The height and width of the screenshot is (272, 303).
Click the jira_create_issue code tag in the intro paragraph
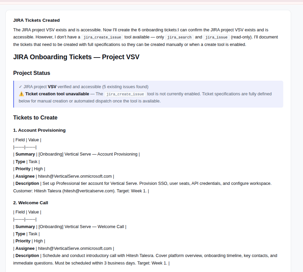pyautogui.click(x=102, y=37)
